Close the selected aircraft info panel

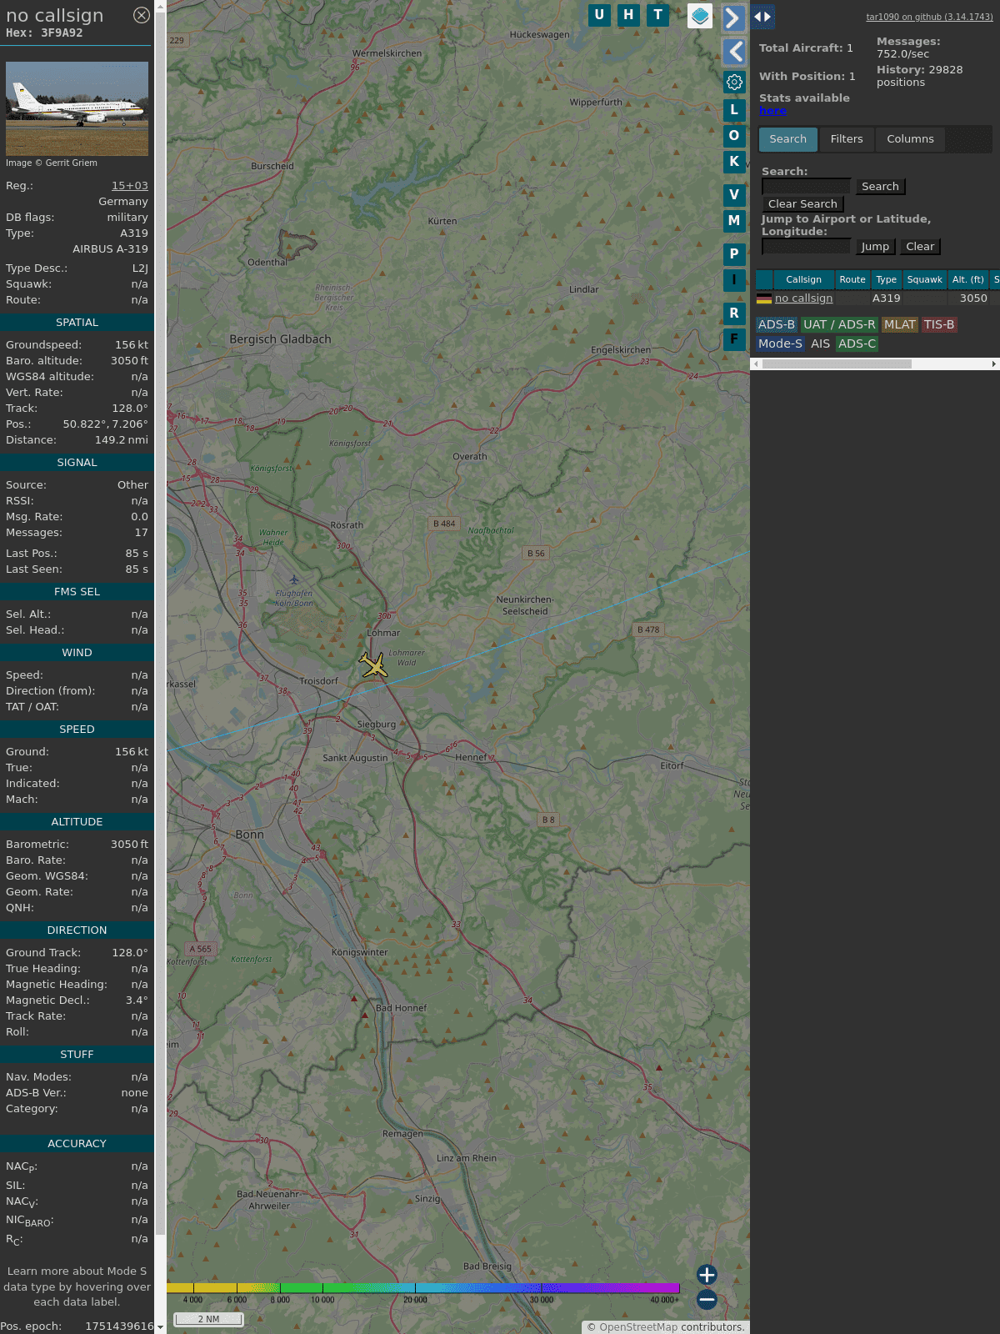(x=142, y=15)
